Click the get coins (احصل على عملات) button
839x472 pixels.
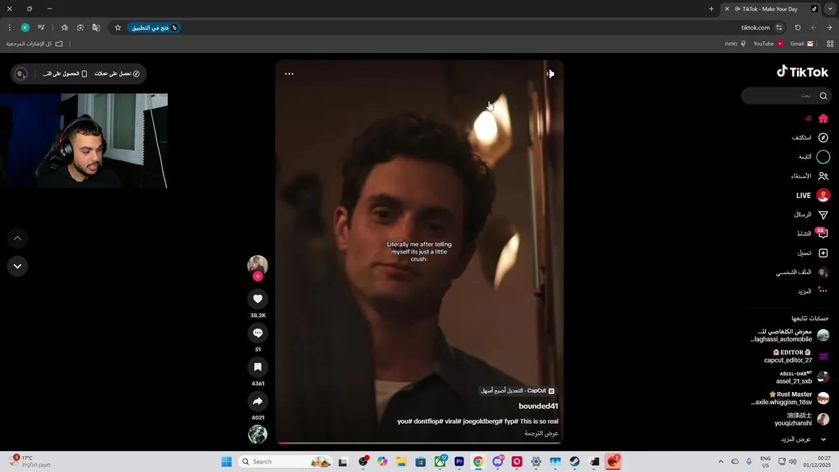point(117,73)
